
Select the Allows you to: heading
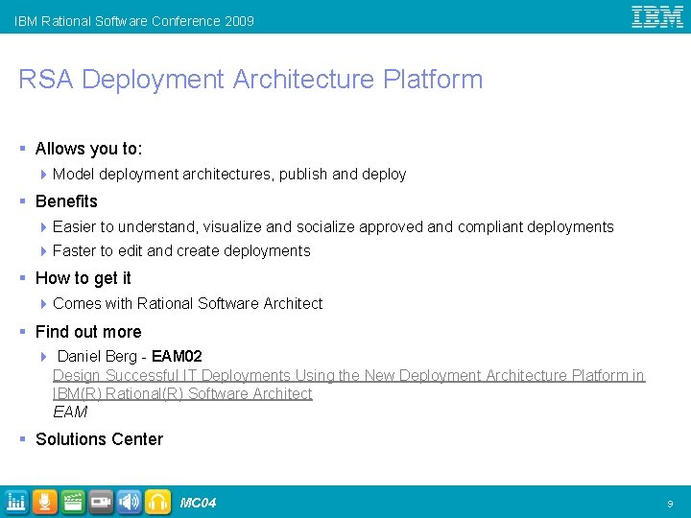[88, 149]
